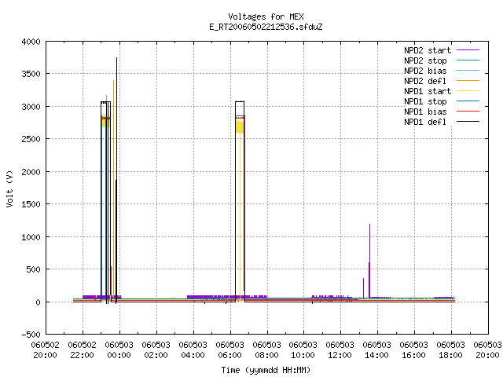Select the "NPD2 stop" legend label
The image size is (503, 377).
pos(425,60)
